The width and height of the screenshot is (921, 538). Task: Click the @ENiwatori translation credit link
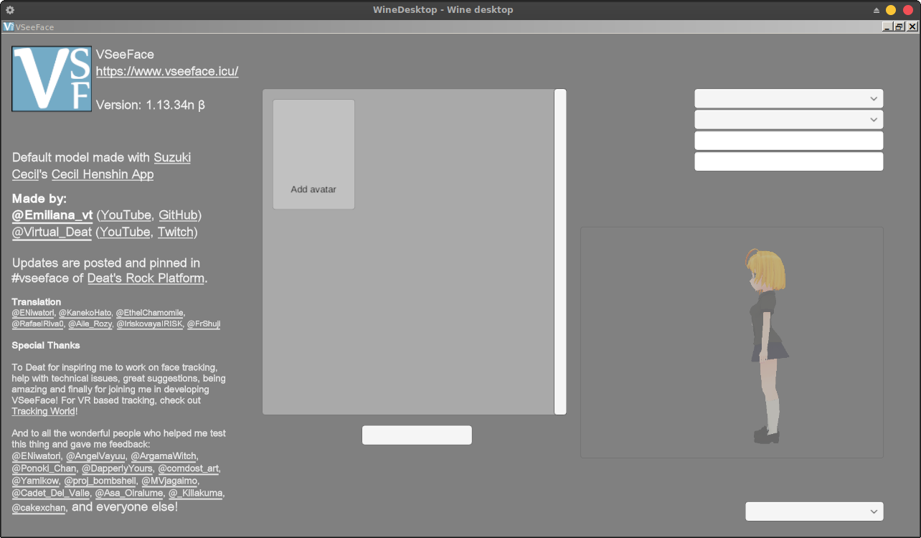(33, 312)
